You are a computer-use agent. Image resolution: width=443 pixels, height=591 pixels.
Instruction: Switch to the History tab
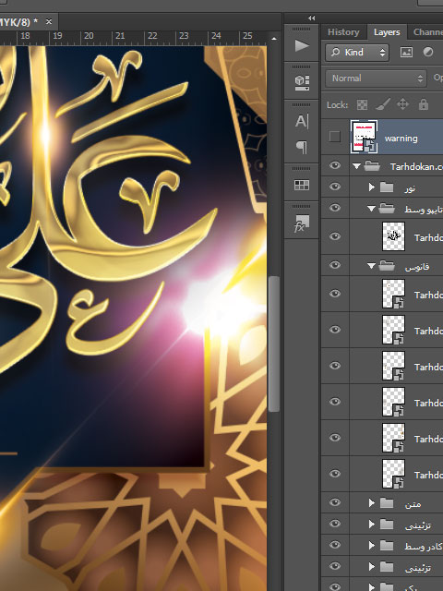(343, 32)
